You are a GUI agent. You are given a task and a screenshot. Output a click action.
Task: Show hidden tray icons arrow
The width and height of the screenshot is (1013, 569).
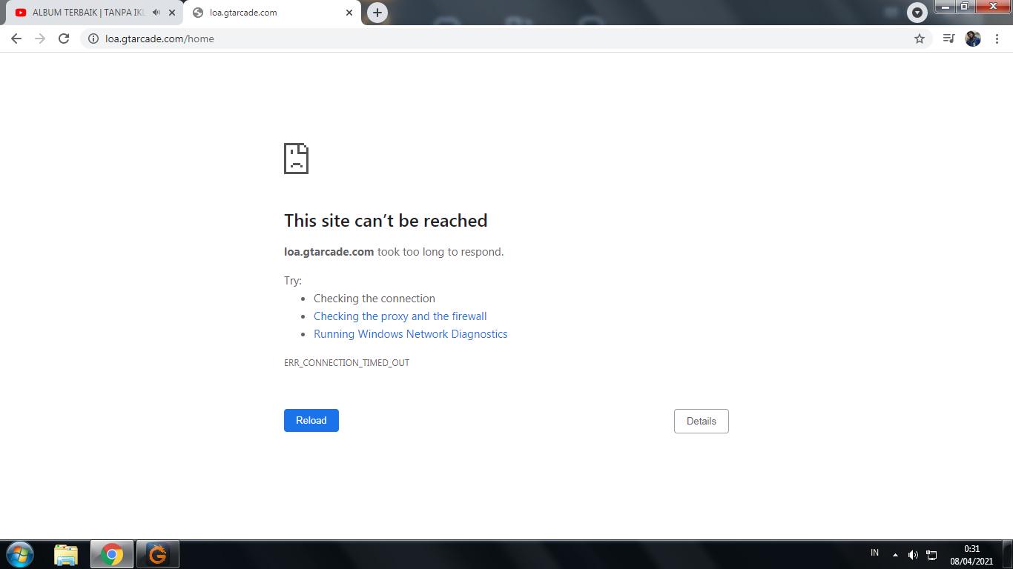coord(895,555)
